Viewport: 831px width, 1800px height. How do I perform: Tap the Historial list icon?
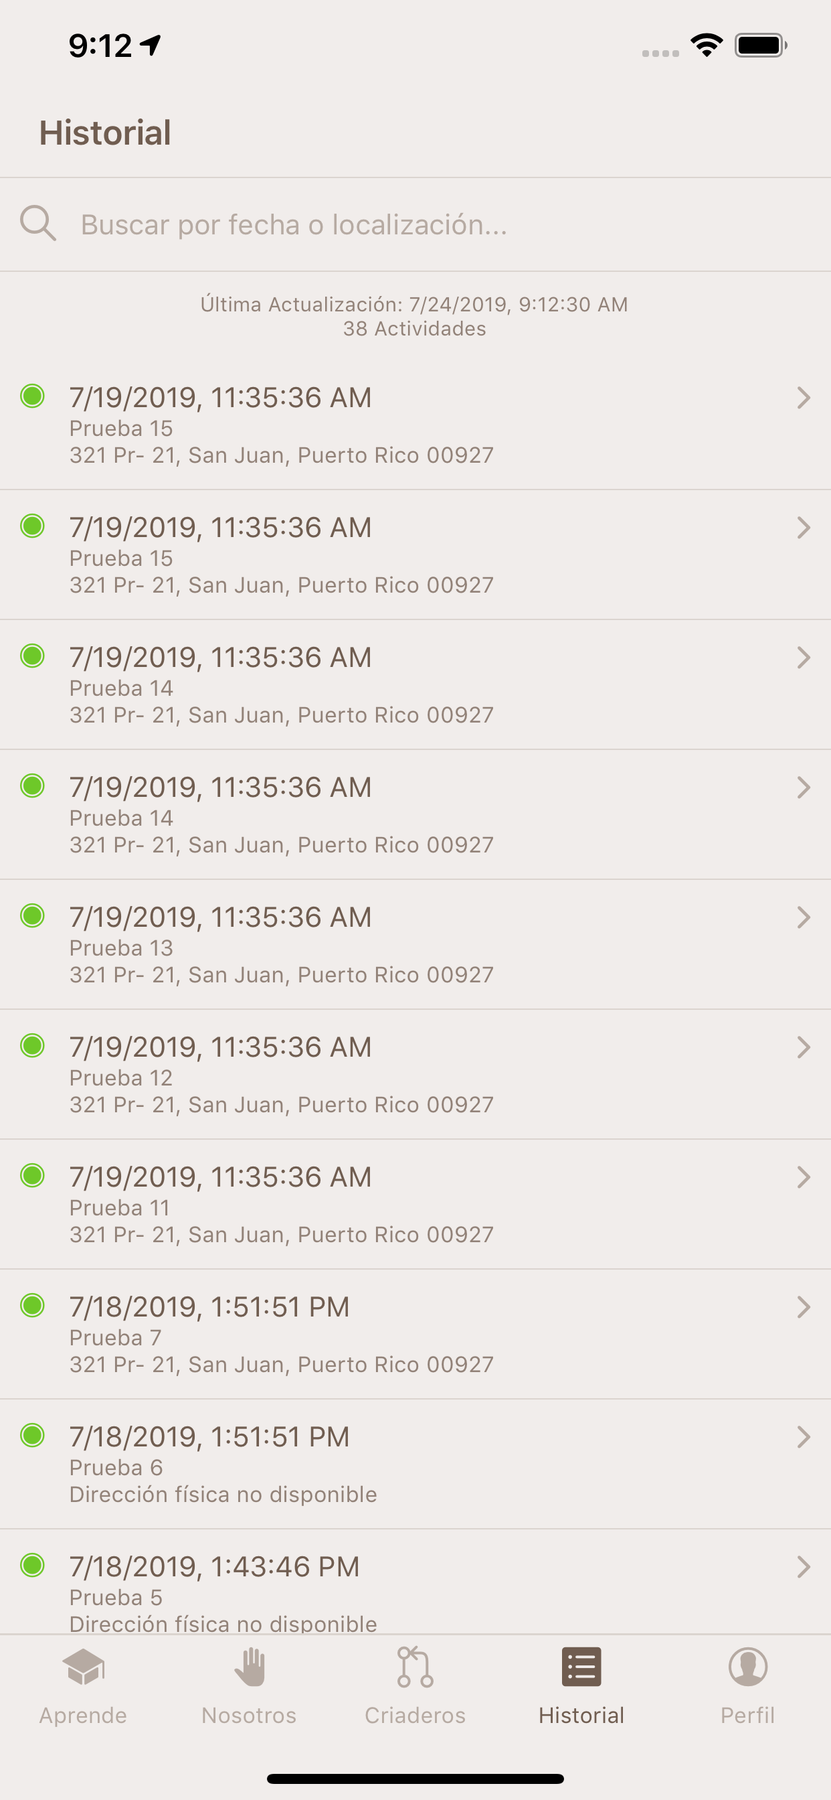click(581, 1667)
